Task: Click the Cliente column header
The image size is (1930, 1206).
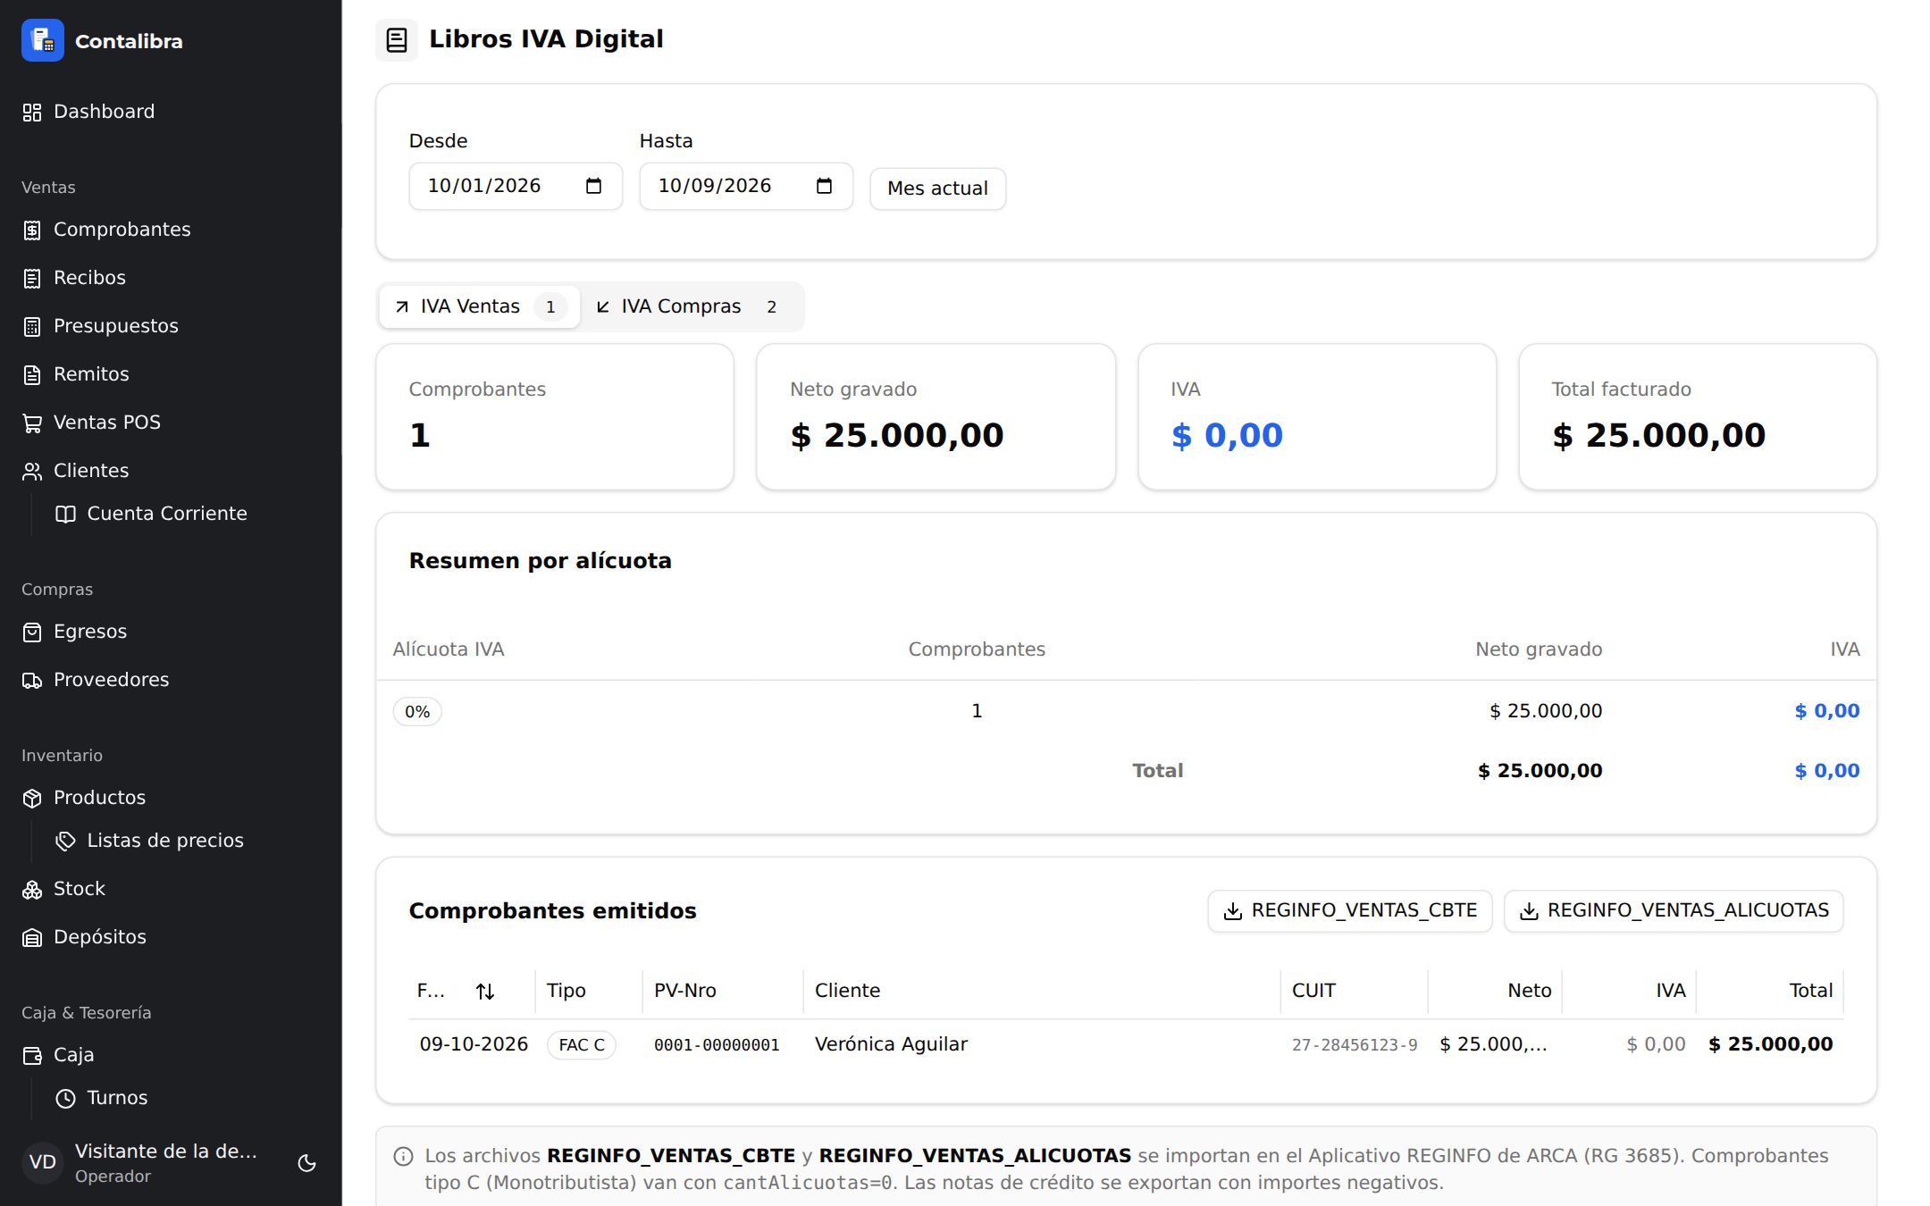Action: click(847, 991)
